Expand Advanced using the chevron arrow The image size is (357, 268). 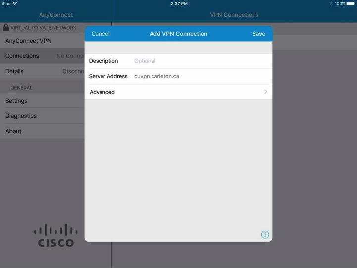265,92
